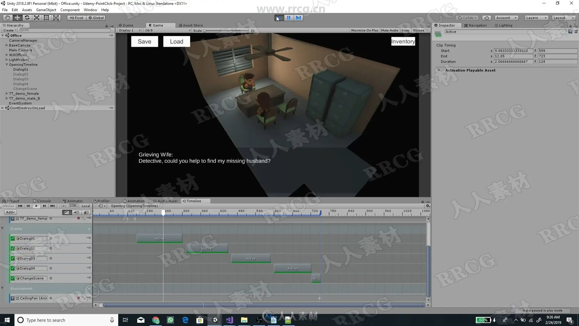Viewport: 579px width, 326px height.
Task: Click Maximize On Play button
Action: click(364, 30)
